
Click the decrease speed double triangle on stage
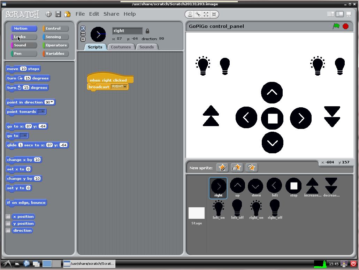(332, 116)
